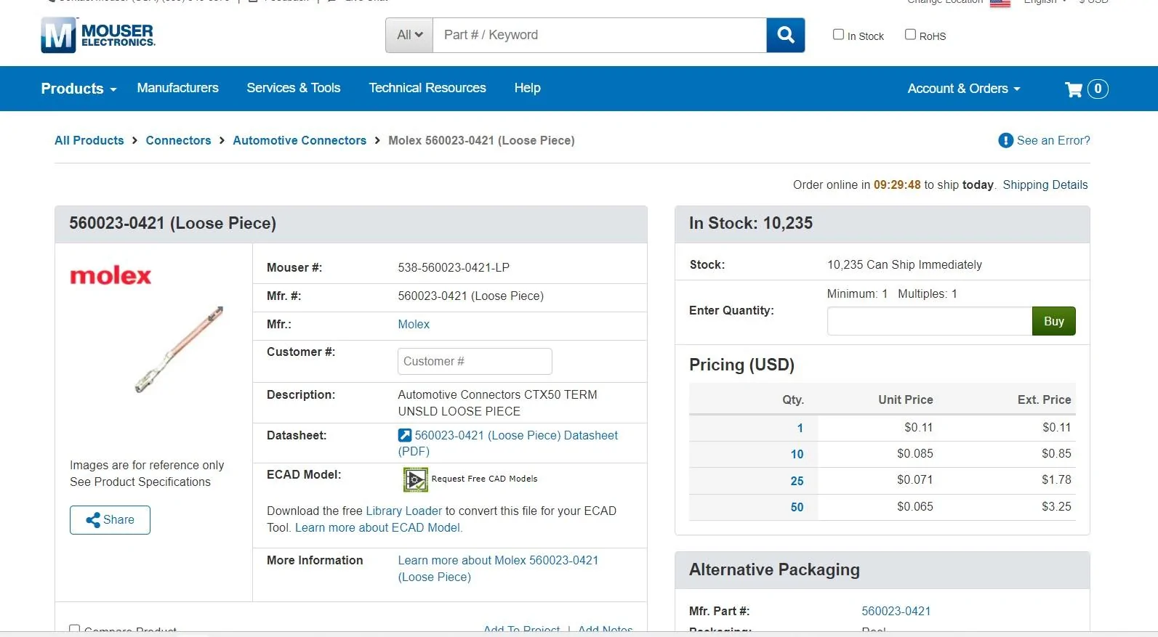Click the Mouser Electronics logo
1158x637 pixels.
click(x=98, y=35)
